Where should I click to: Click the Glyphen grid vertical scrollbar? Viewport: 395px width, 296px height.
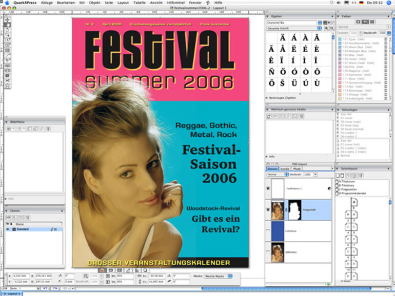pyautogui.click(x=333, y=63)
